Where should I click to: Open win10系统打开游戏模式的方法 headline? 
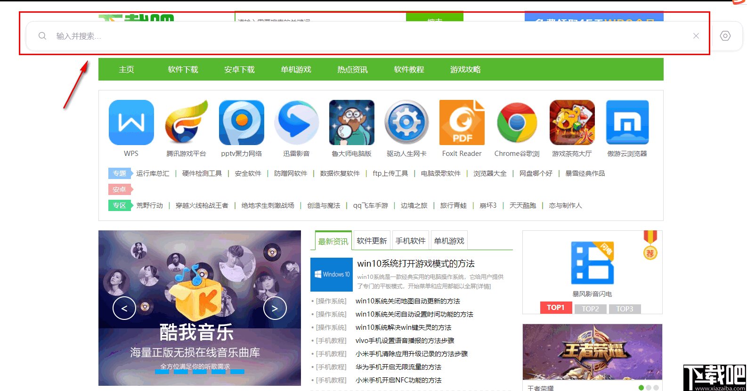(x=416, y=263)
